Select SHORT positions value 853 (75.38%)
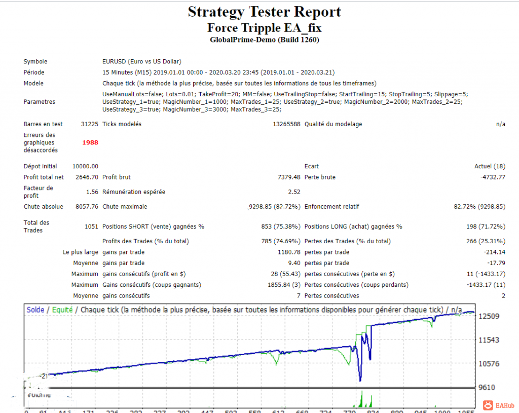 281,227
